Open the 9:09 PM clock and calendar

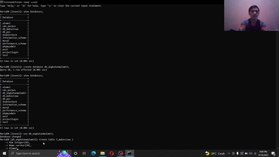coord(263,153)
